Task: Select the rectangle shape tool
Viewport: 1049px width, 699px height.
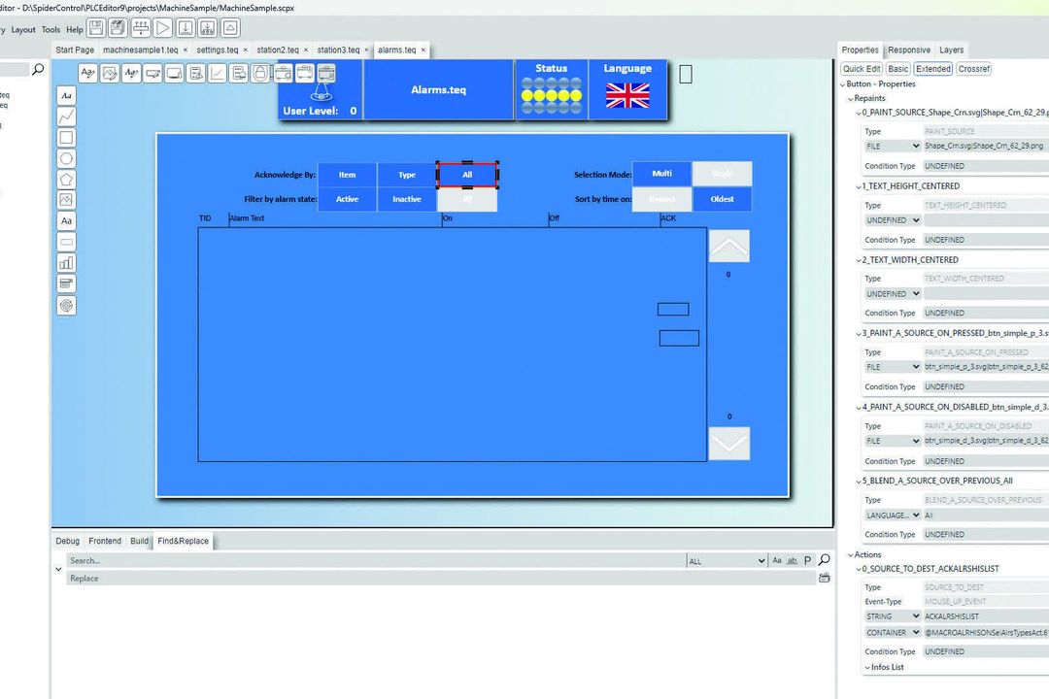Action: coord(66,138)
